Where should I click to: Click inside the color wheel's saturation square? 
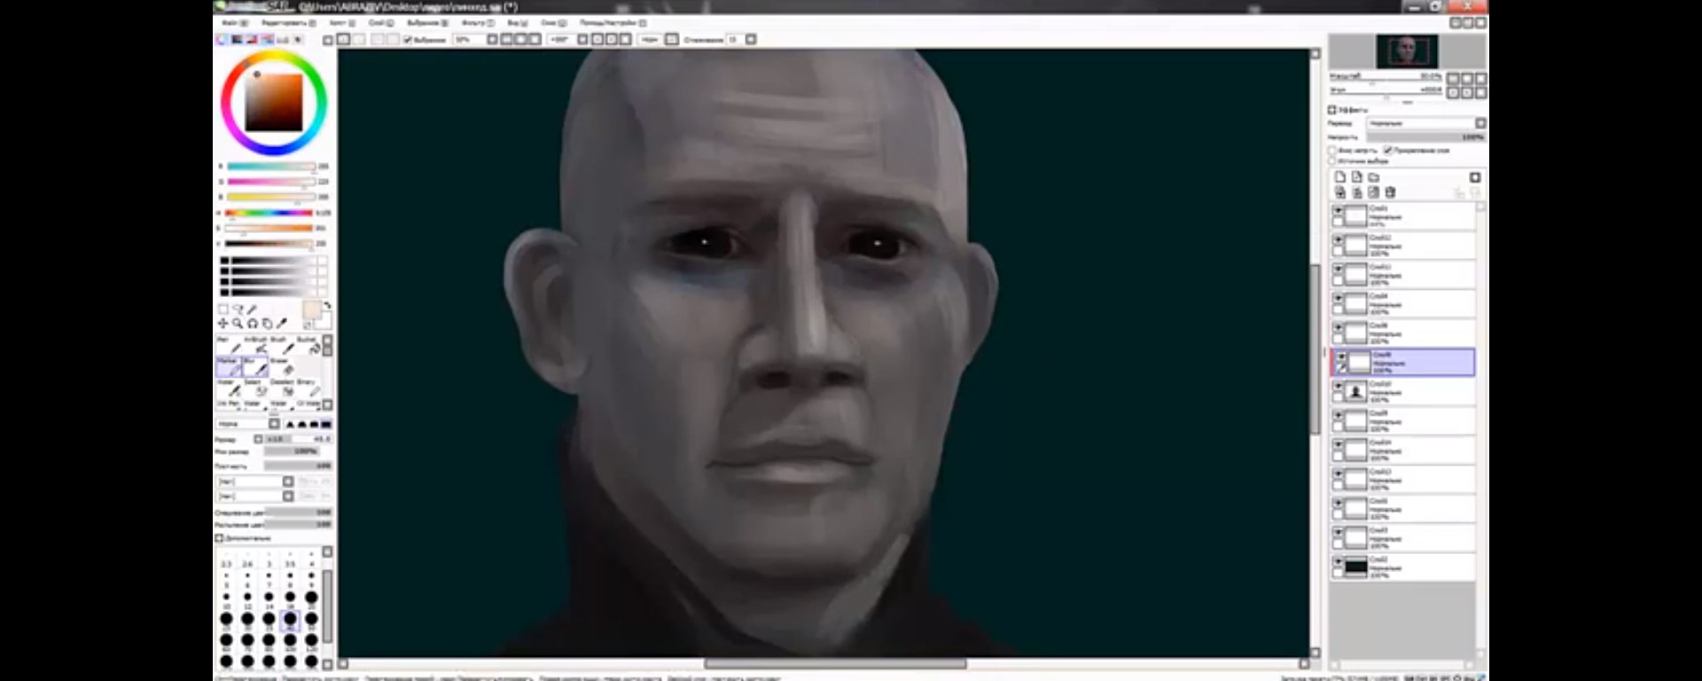point(274,103)
